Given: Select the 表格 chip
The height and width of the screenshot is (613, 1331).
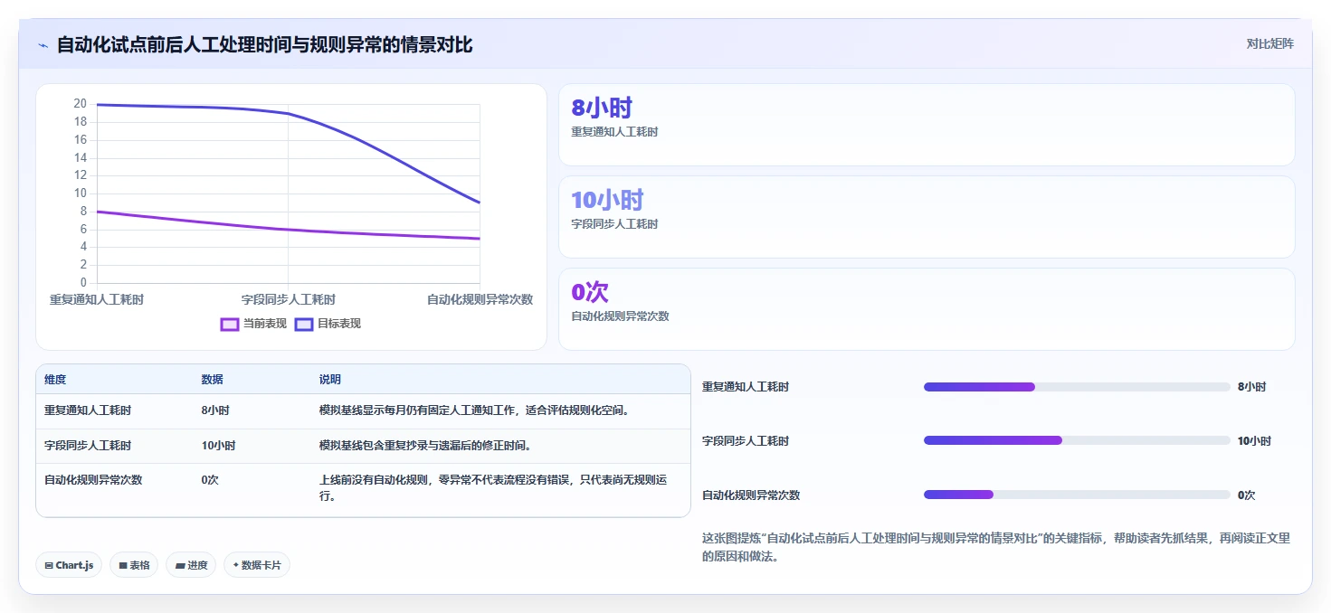Looking at the screenshot, I should tap(134, 565).
